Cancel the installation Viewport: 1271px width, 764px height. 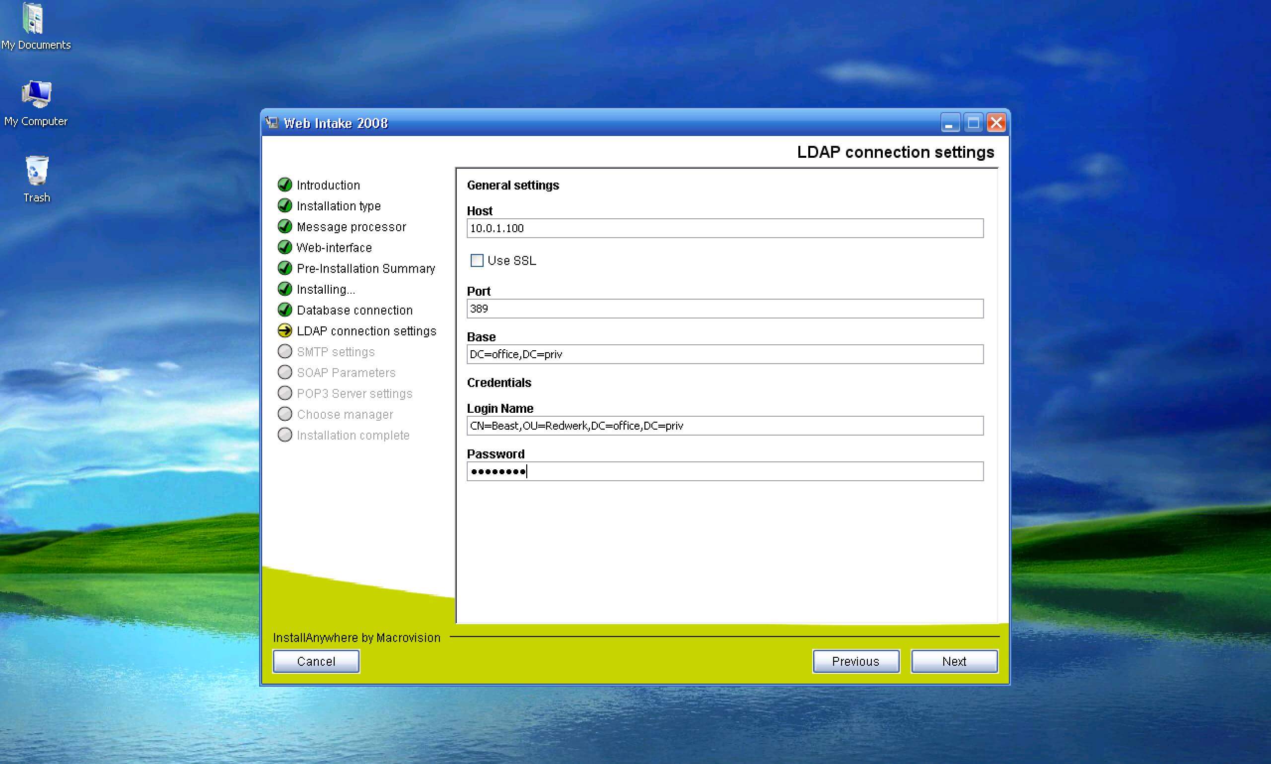coord(316,661)
